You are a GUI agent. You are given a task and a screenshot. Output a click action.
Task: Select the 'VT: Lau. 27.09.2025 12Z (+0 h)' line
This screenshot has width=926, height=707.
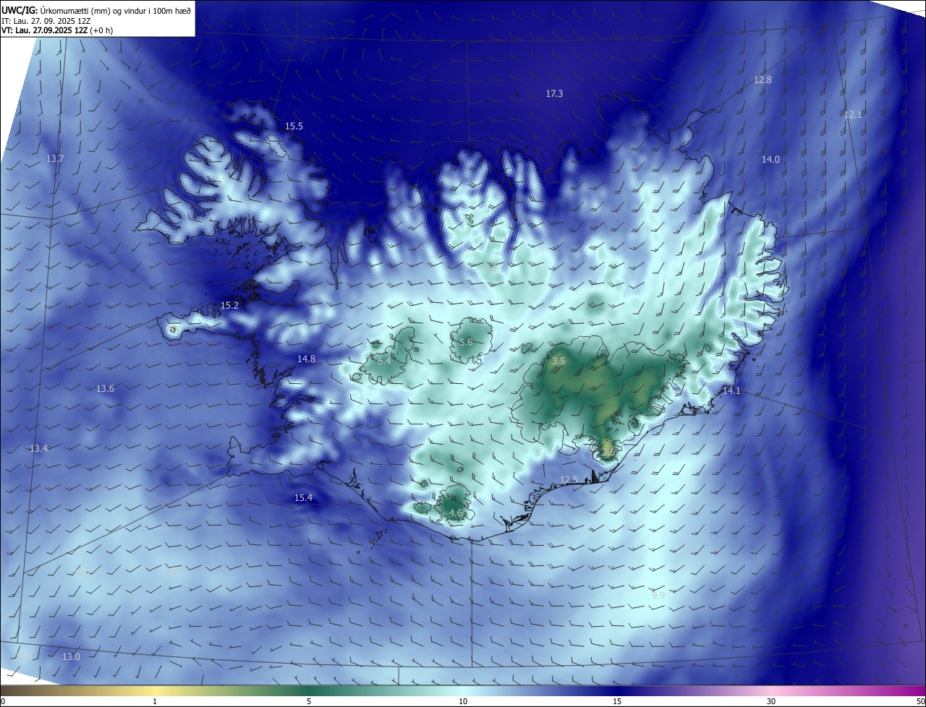[57, 30]
